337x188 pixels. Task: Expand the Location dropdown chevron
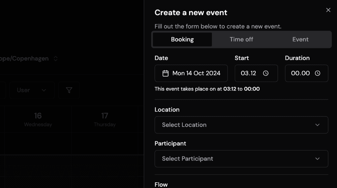tap(317, 125)
